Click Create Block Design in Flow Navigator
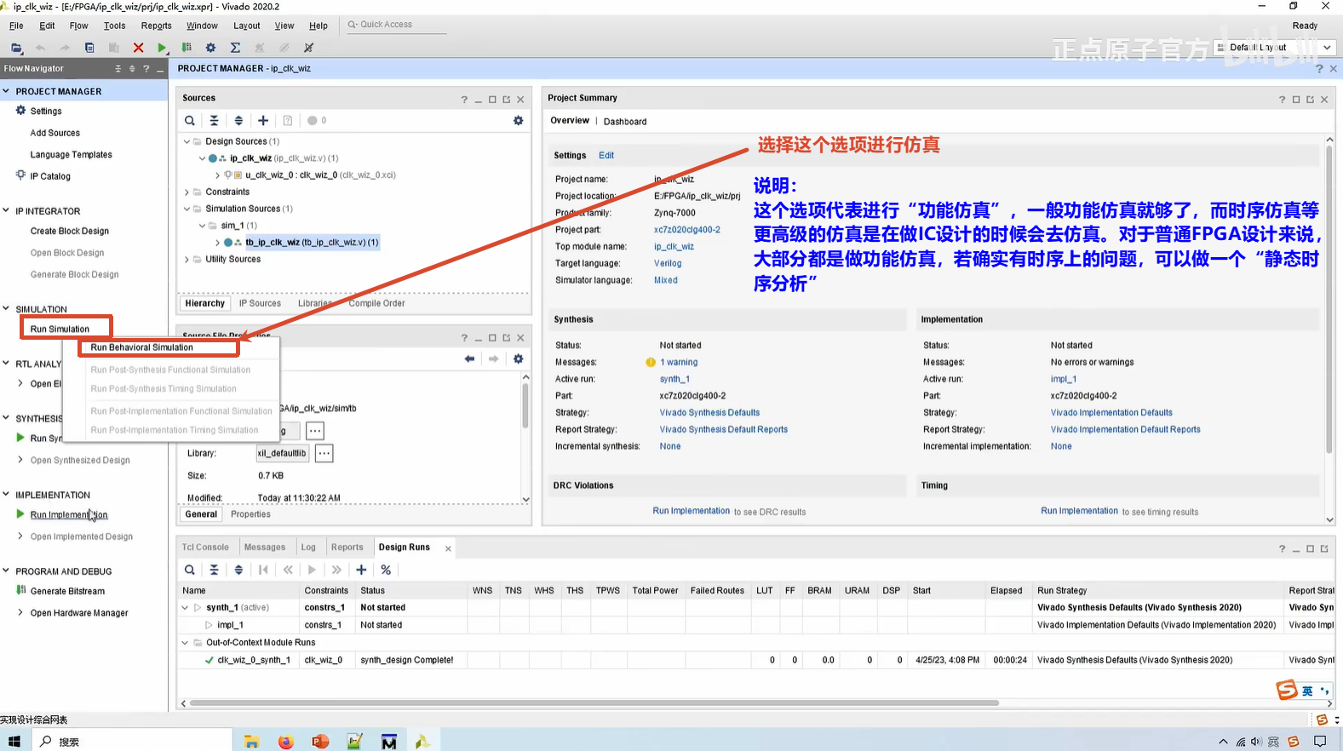Screen dimensions: 1343x751 (x=70, y=231)
